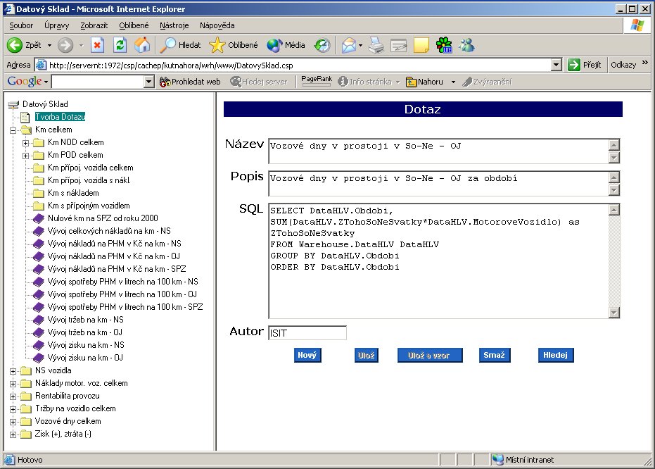
Task: Open the Úpravy menu
Action: click(57, 25)
